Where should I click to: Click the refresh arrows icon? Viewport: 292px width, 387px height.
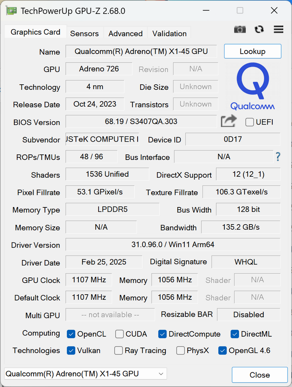pyautogui.click(x=259, y=29)
